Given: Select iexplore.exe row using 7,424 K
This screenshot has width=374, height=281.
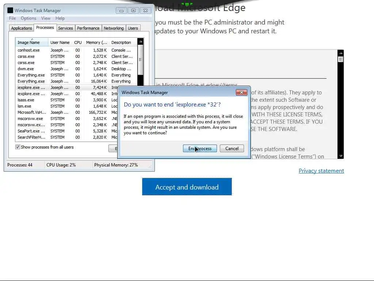Looking at the screenshot, I should click(66, 87).
